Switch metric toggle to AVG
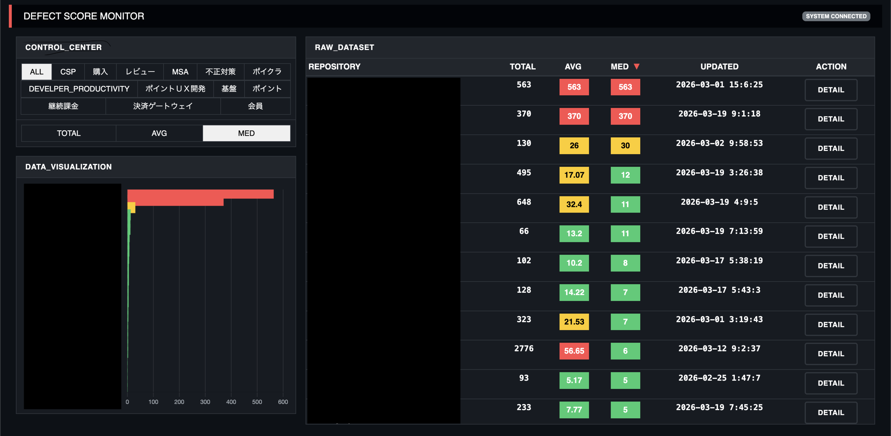Screen dimensions: 891x436 159,133
